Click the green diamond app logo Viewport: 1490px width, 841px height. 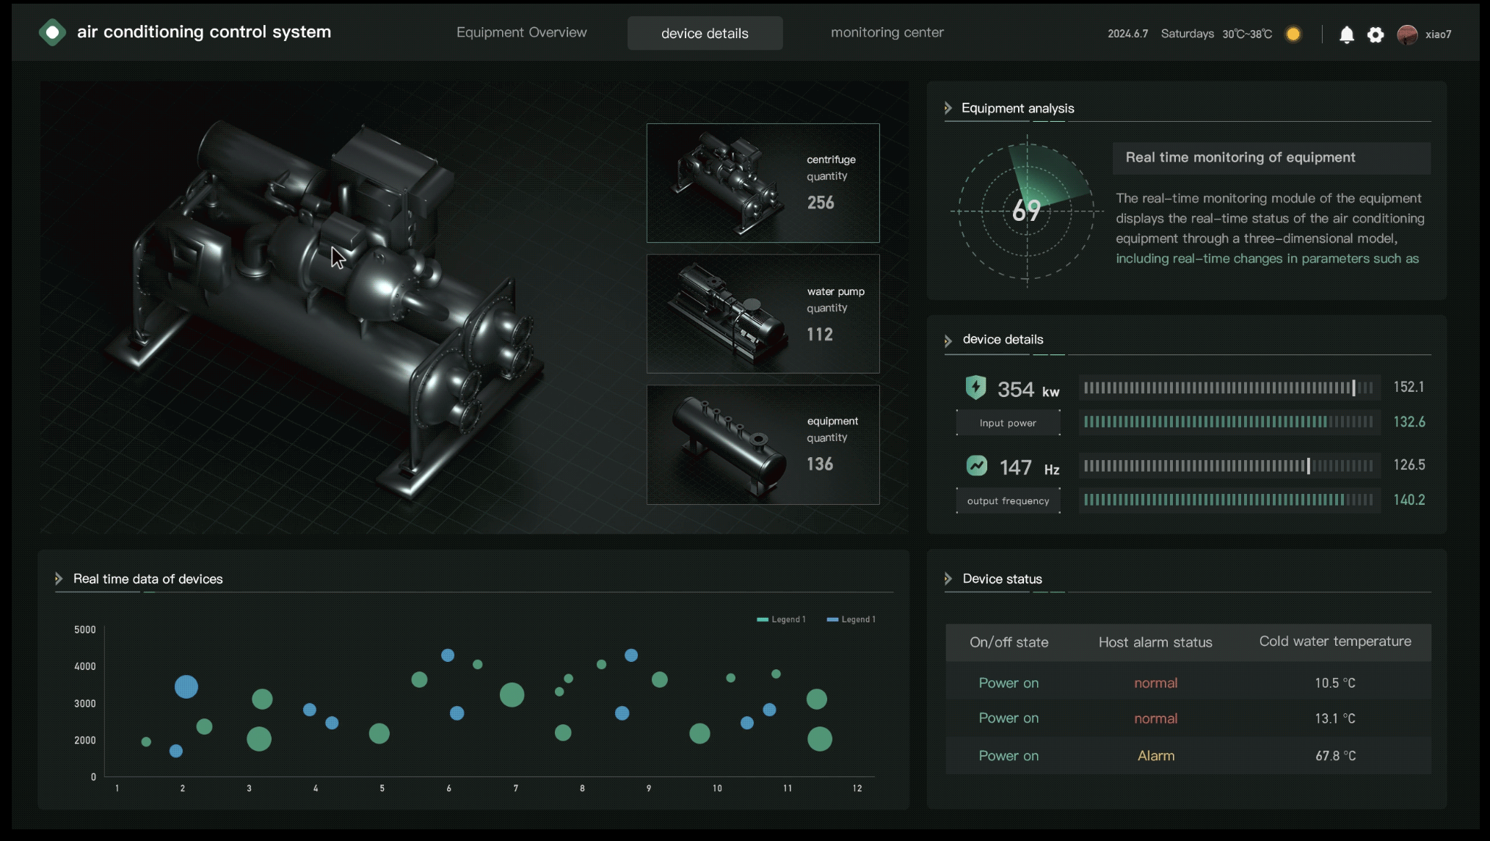(52, 32)
